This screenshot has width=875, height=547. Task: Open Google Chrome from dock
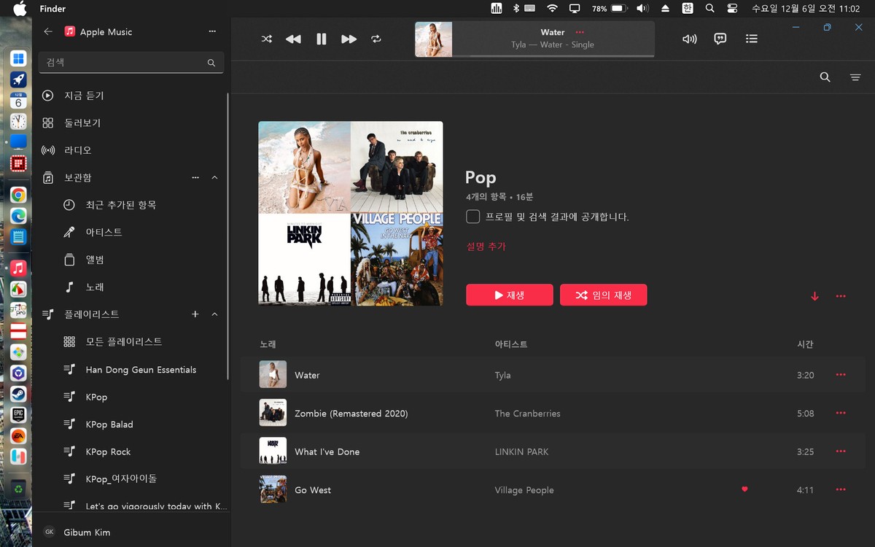tap(18, 195)
